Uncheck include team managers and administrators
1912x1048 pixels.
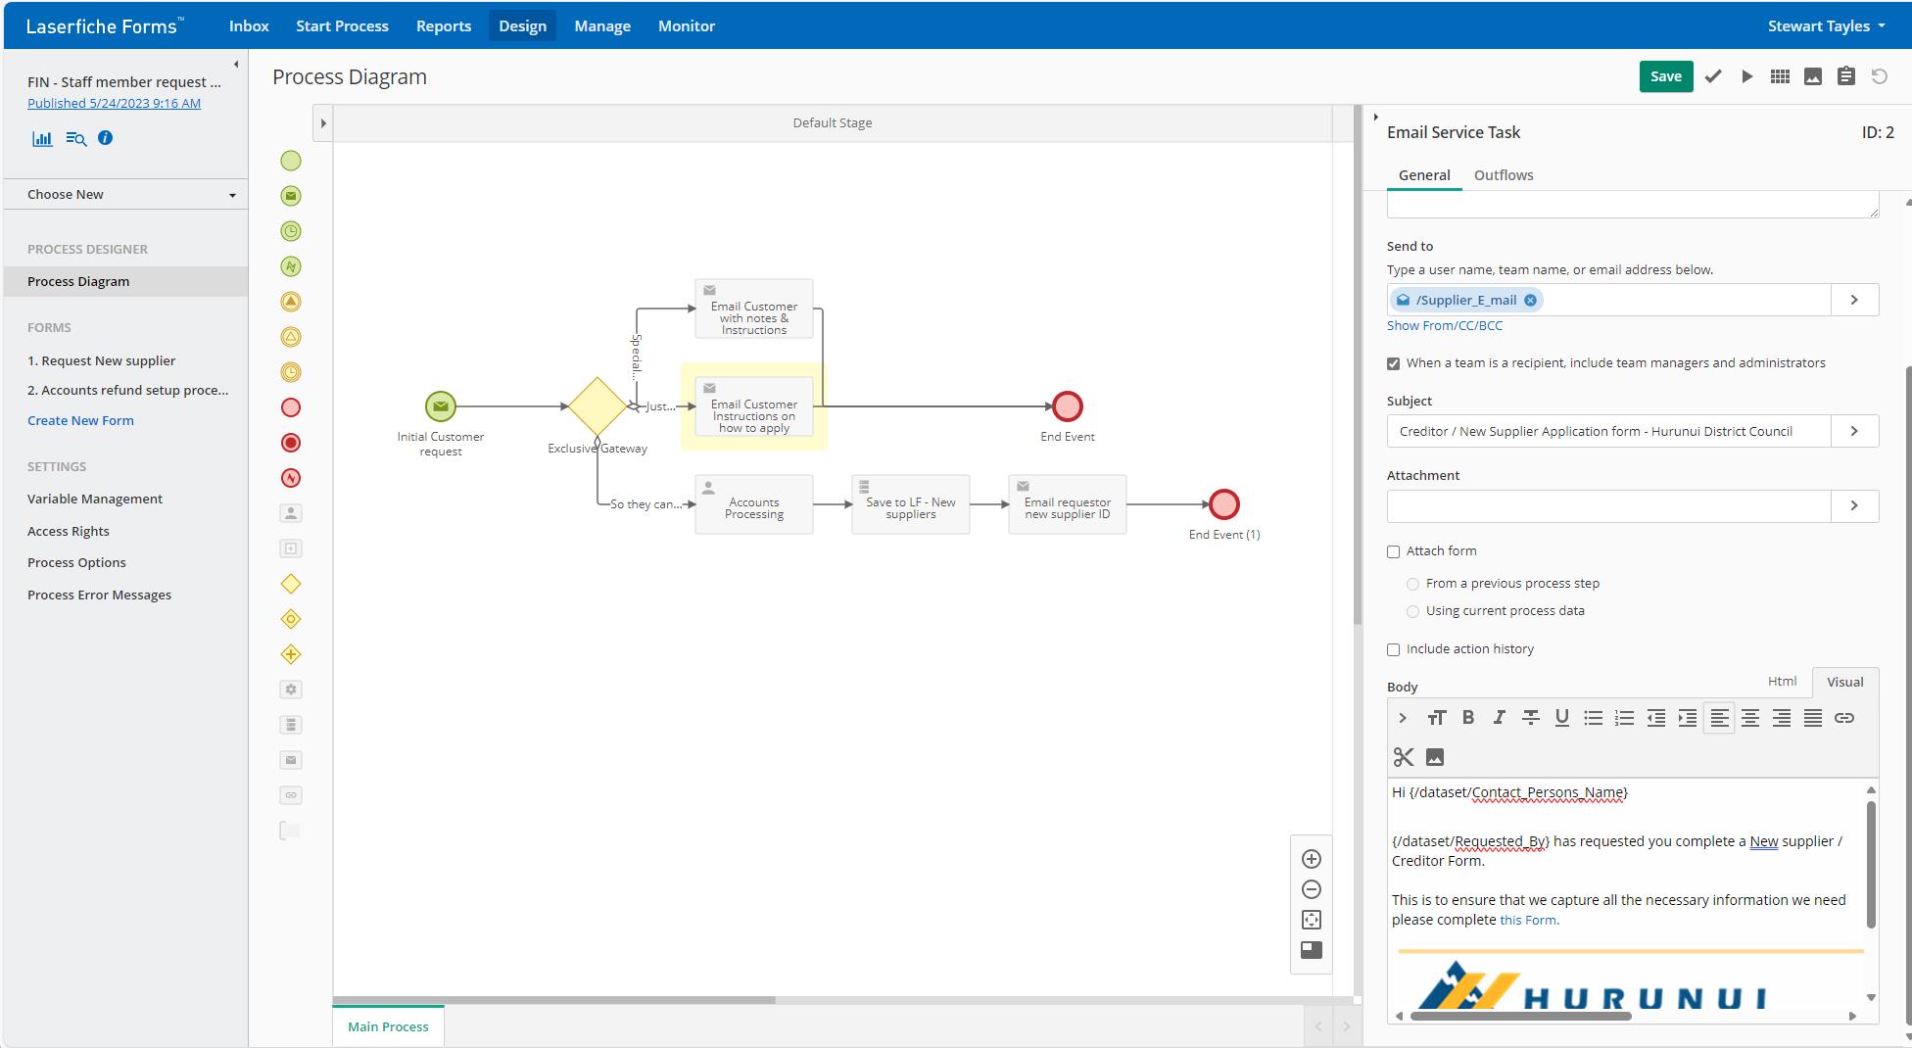click(1393, 363)
